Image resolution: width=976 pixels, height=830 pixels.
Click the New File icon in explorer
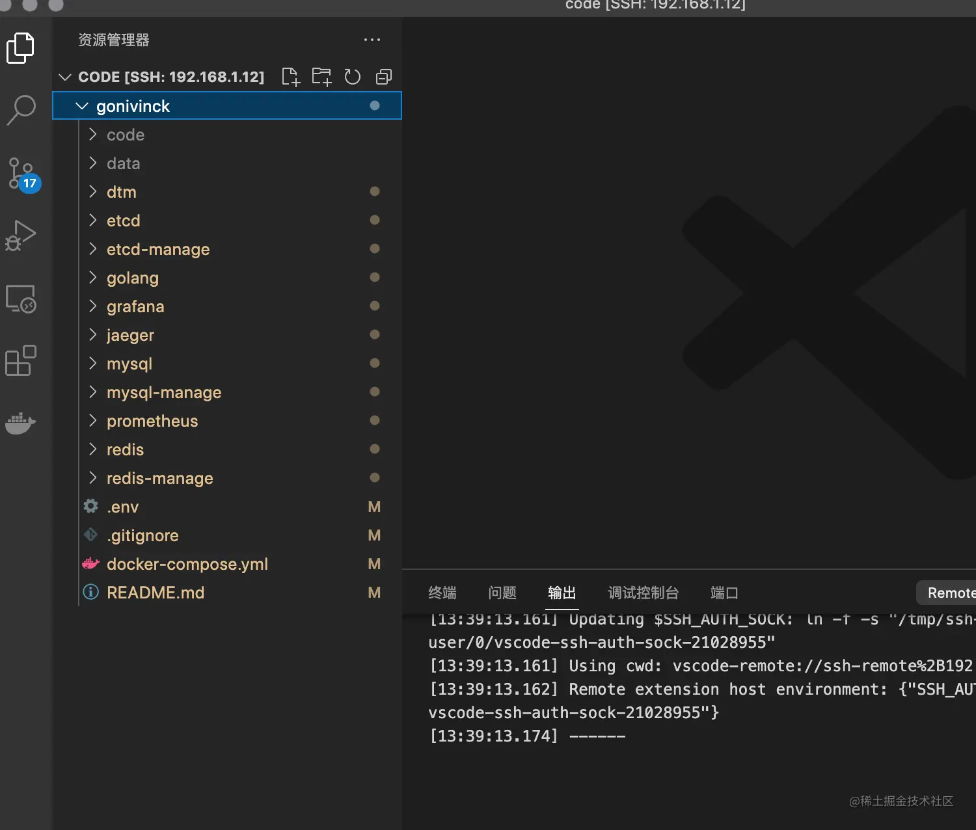(x=290, y=77)
